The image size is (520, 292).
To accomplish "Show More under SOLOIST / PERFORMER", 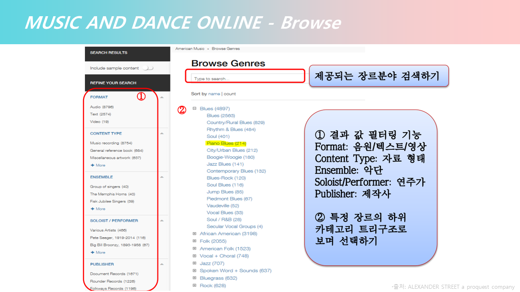I will 98,252.
